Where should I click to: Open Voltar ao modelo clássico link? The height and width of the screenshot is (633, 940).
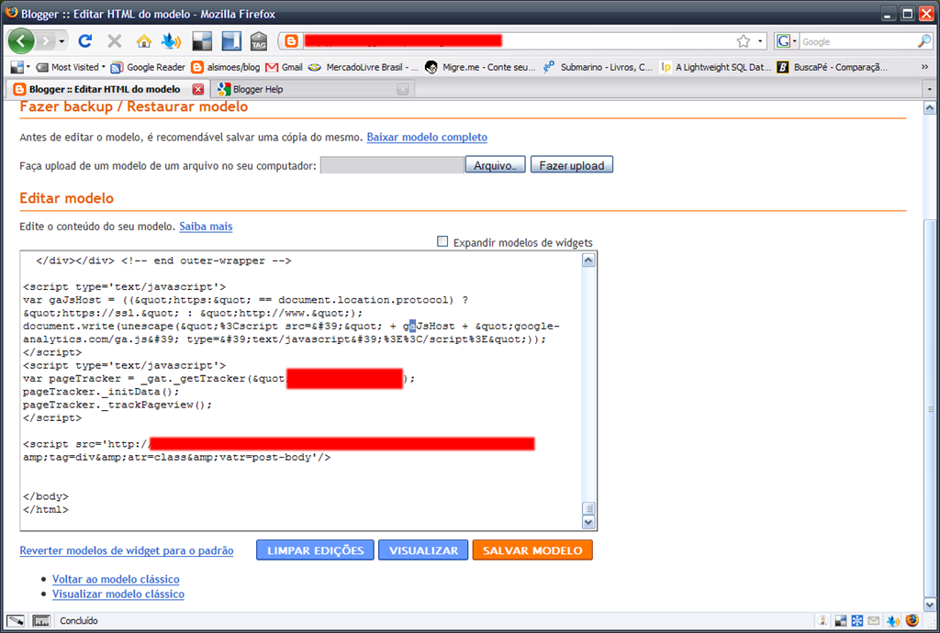pos(116,579)
